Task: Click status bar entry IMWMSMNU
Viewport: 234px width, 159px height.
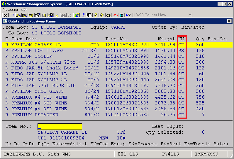Action: 207,154
